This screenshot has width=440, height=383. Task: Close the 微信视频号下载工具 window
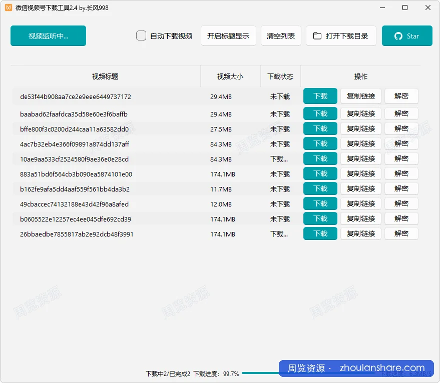coord(427,7)
